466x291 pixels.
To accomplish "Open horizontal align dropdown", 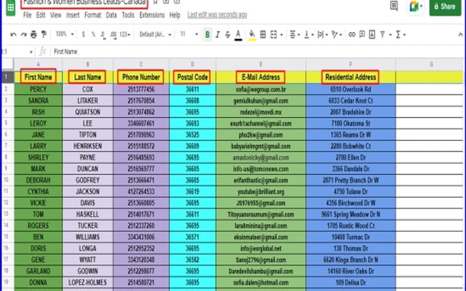I will click(x=295, y=35).
